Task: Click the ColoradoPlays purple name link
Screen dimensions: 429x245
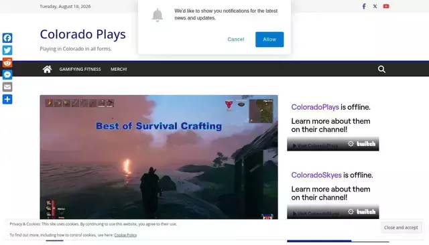Action: 315,107
